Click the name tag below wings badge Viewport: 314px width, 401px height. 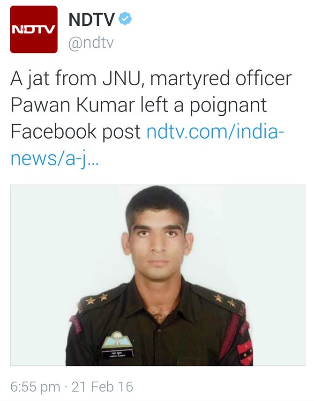[x=118, y=354]
